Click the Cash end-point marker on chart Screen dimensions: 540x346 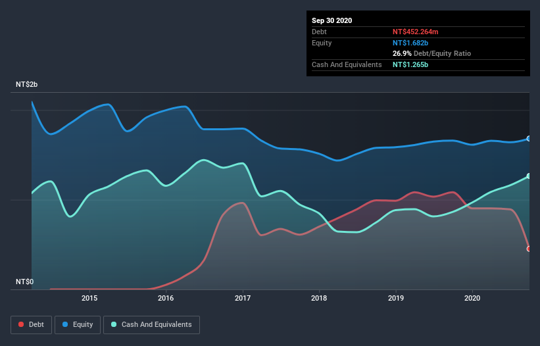529,176
